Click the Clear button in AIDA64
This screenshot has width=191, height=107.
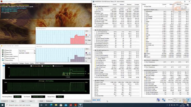(23, 101)
